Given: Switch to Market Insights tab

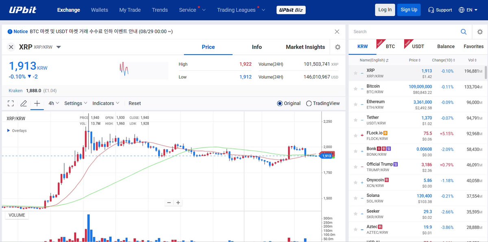Looking at the screenshot, I should (x=305, y=47).
